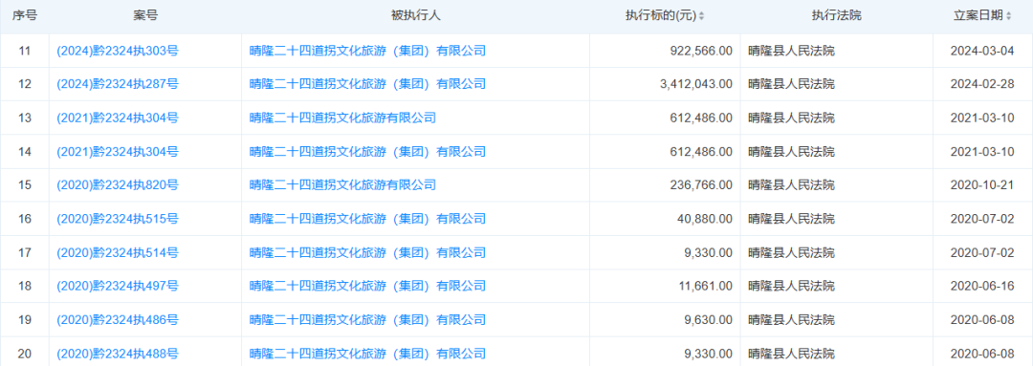
Task: Open 晴隆二十四道拐文化旅游有限公司 link in row 13
Action: (342, 118)
